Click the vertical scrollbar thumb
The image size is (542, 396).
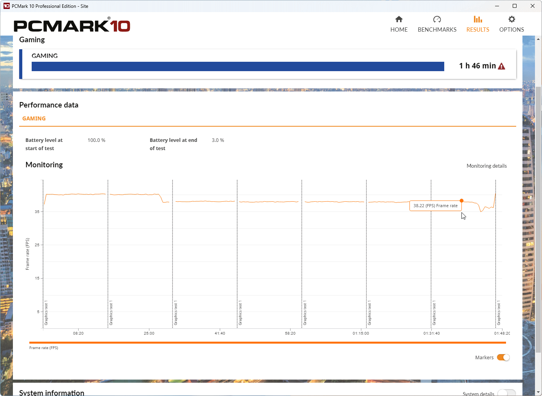click(x=538, y=219)
